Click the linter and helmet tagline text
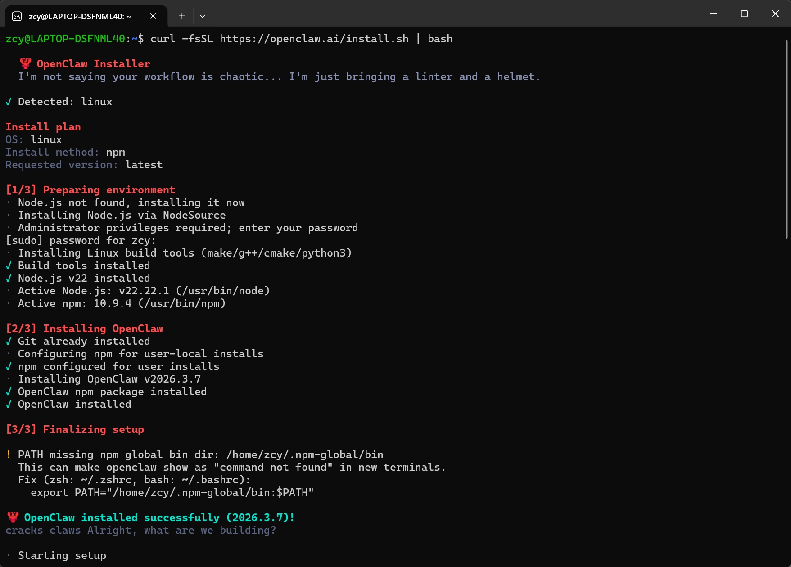The image size is (791, 567). [x=279, y=76]
